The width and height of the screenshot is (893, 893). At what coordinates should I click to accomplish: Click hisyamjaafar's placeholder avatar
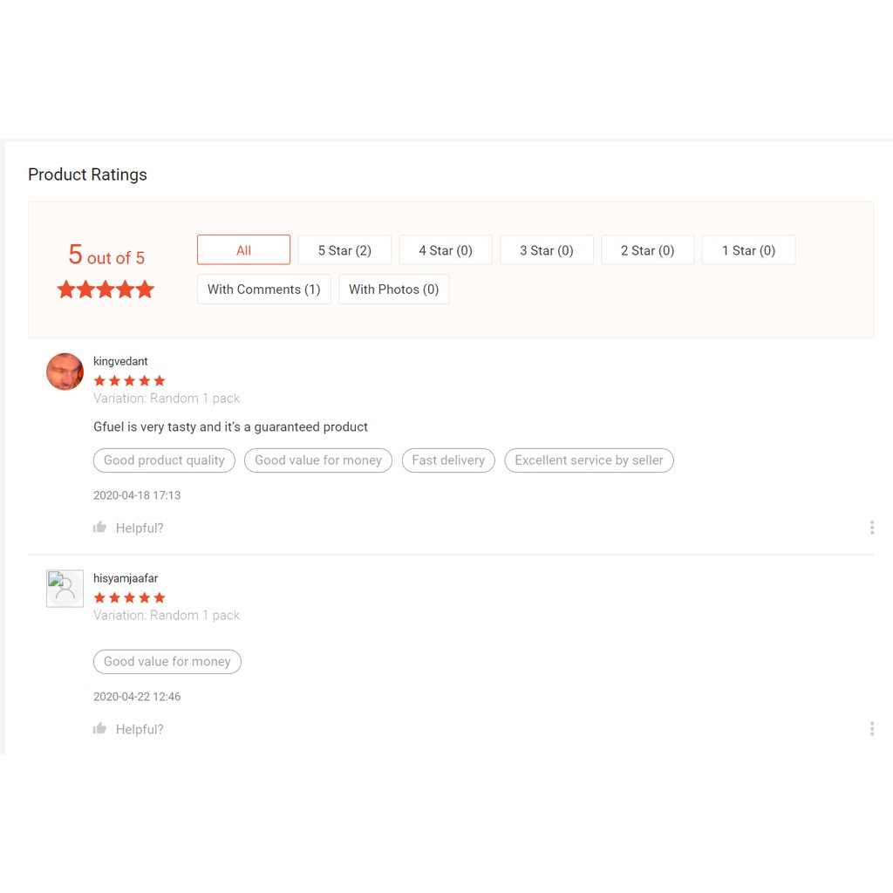tap(65, 589)
